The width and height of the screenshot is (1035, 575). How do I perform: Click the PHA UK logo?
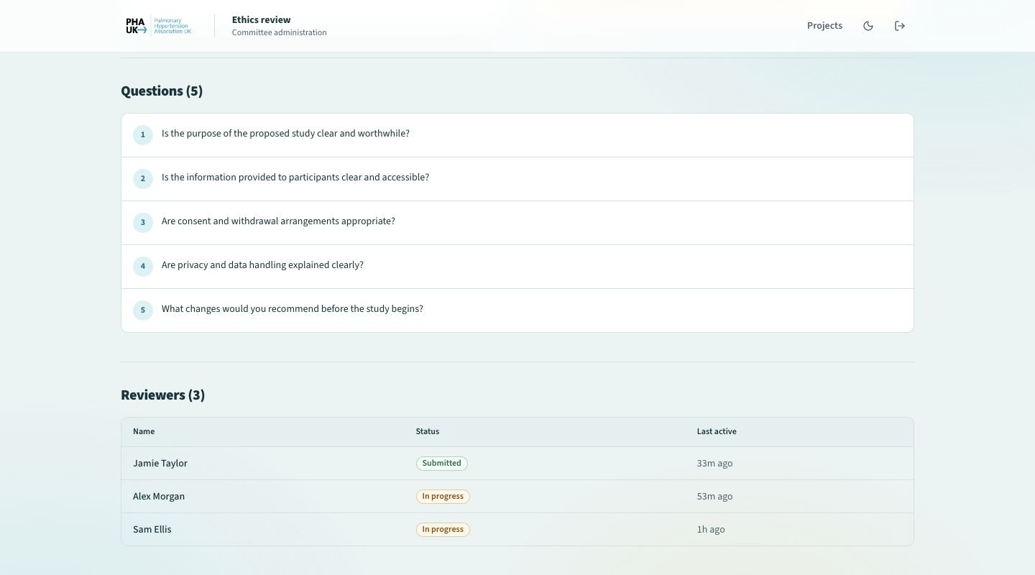159,26
